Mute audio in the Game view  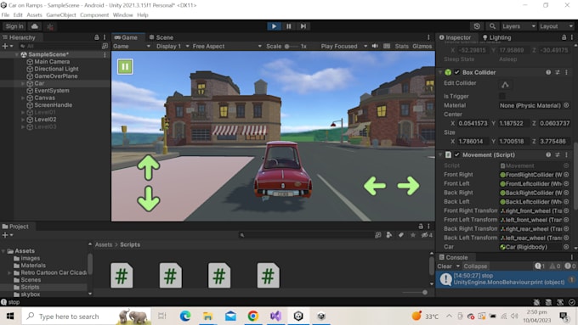(x=375, y=46)
